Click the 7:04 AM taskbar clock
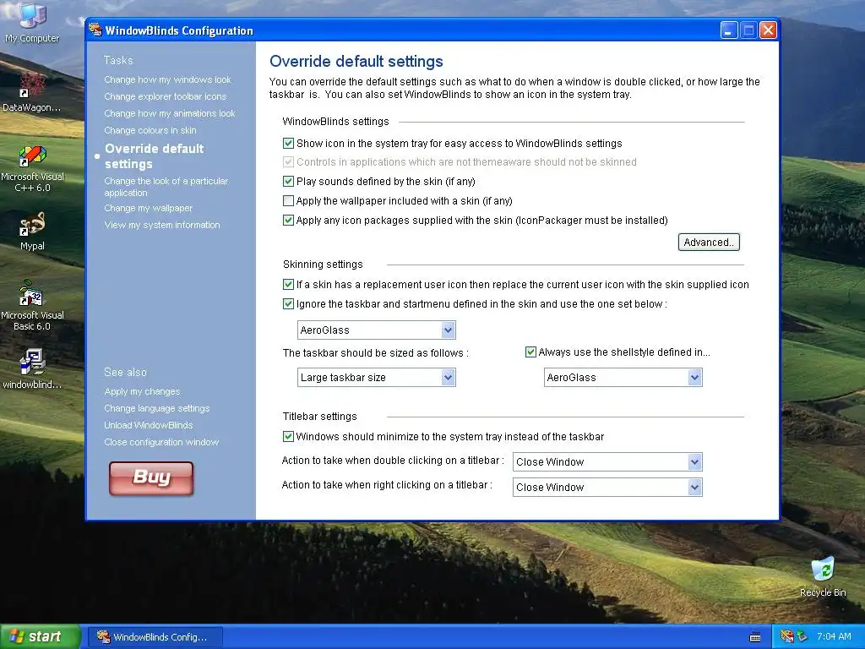 click(x=834, y=637)
